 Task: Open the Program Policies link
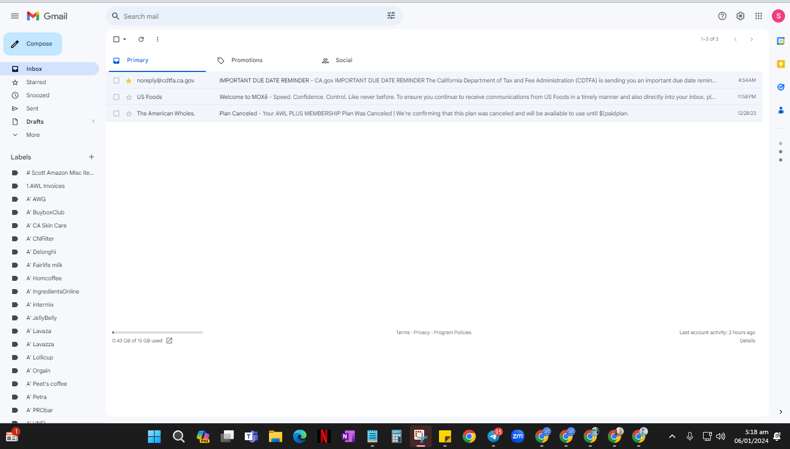[452, 332]
